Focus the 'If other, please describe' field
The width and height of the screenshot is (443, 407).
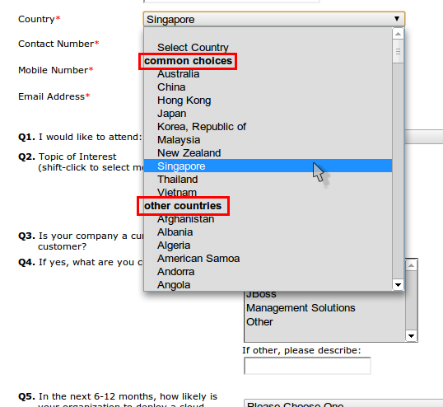[x=307, y=366]
